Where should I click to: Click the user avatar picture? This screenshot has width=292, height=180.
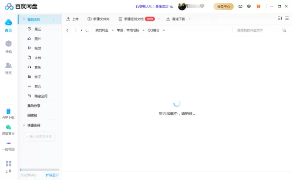click(182, 6)
